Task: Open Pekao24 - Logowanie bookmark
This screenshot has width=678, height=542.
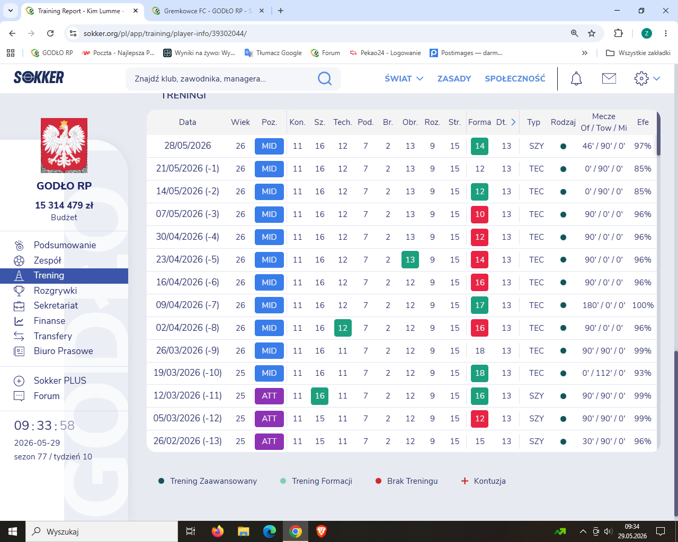Action: [x=385, y=53]
